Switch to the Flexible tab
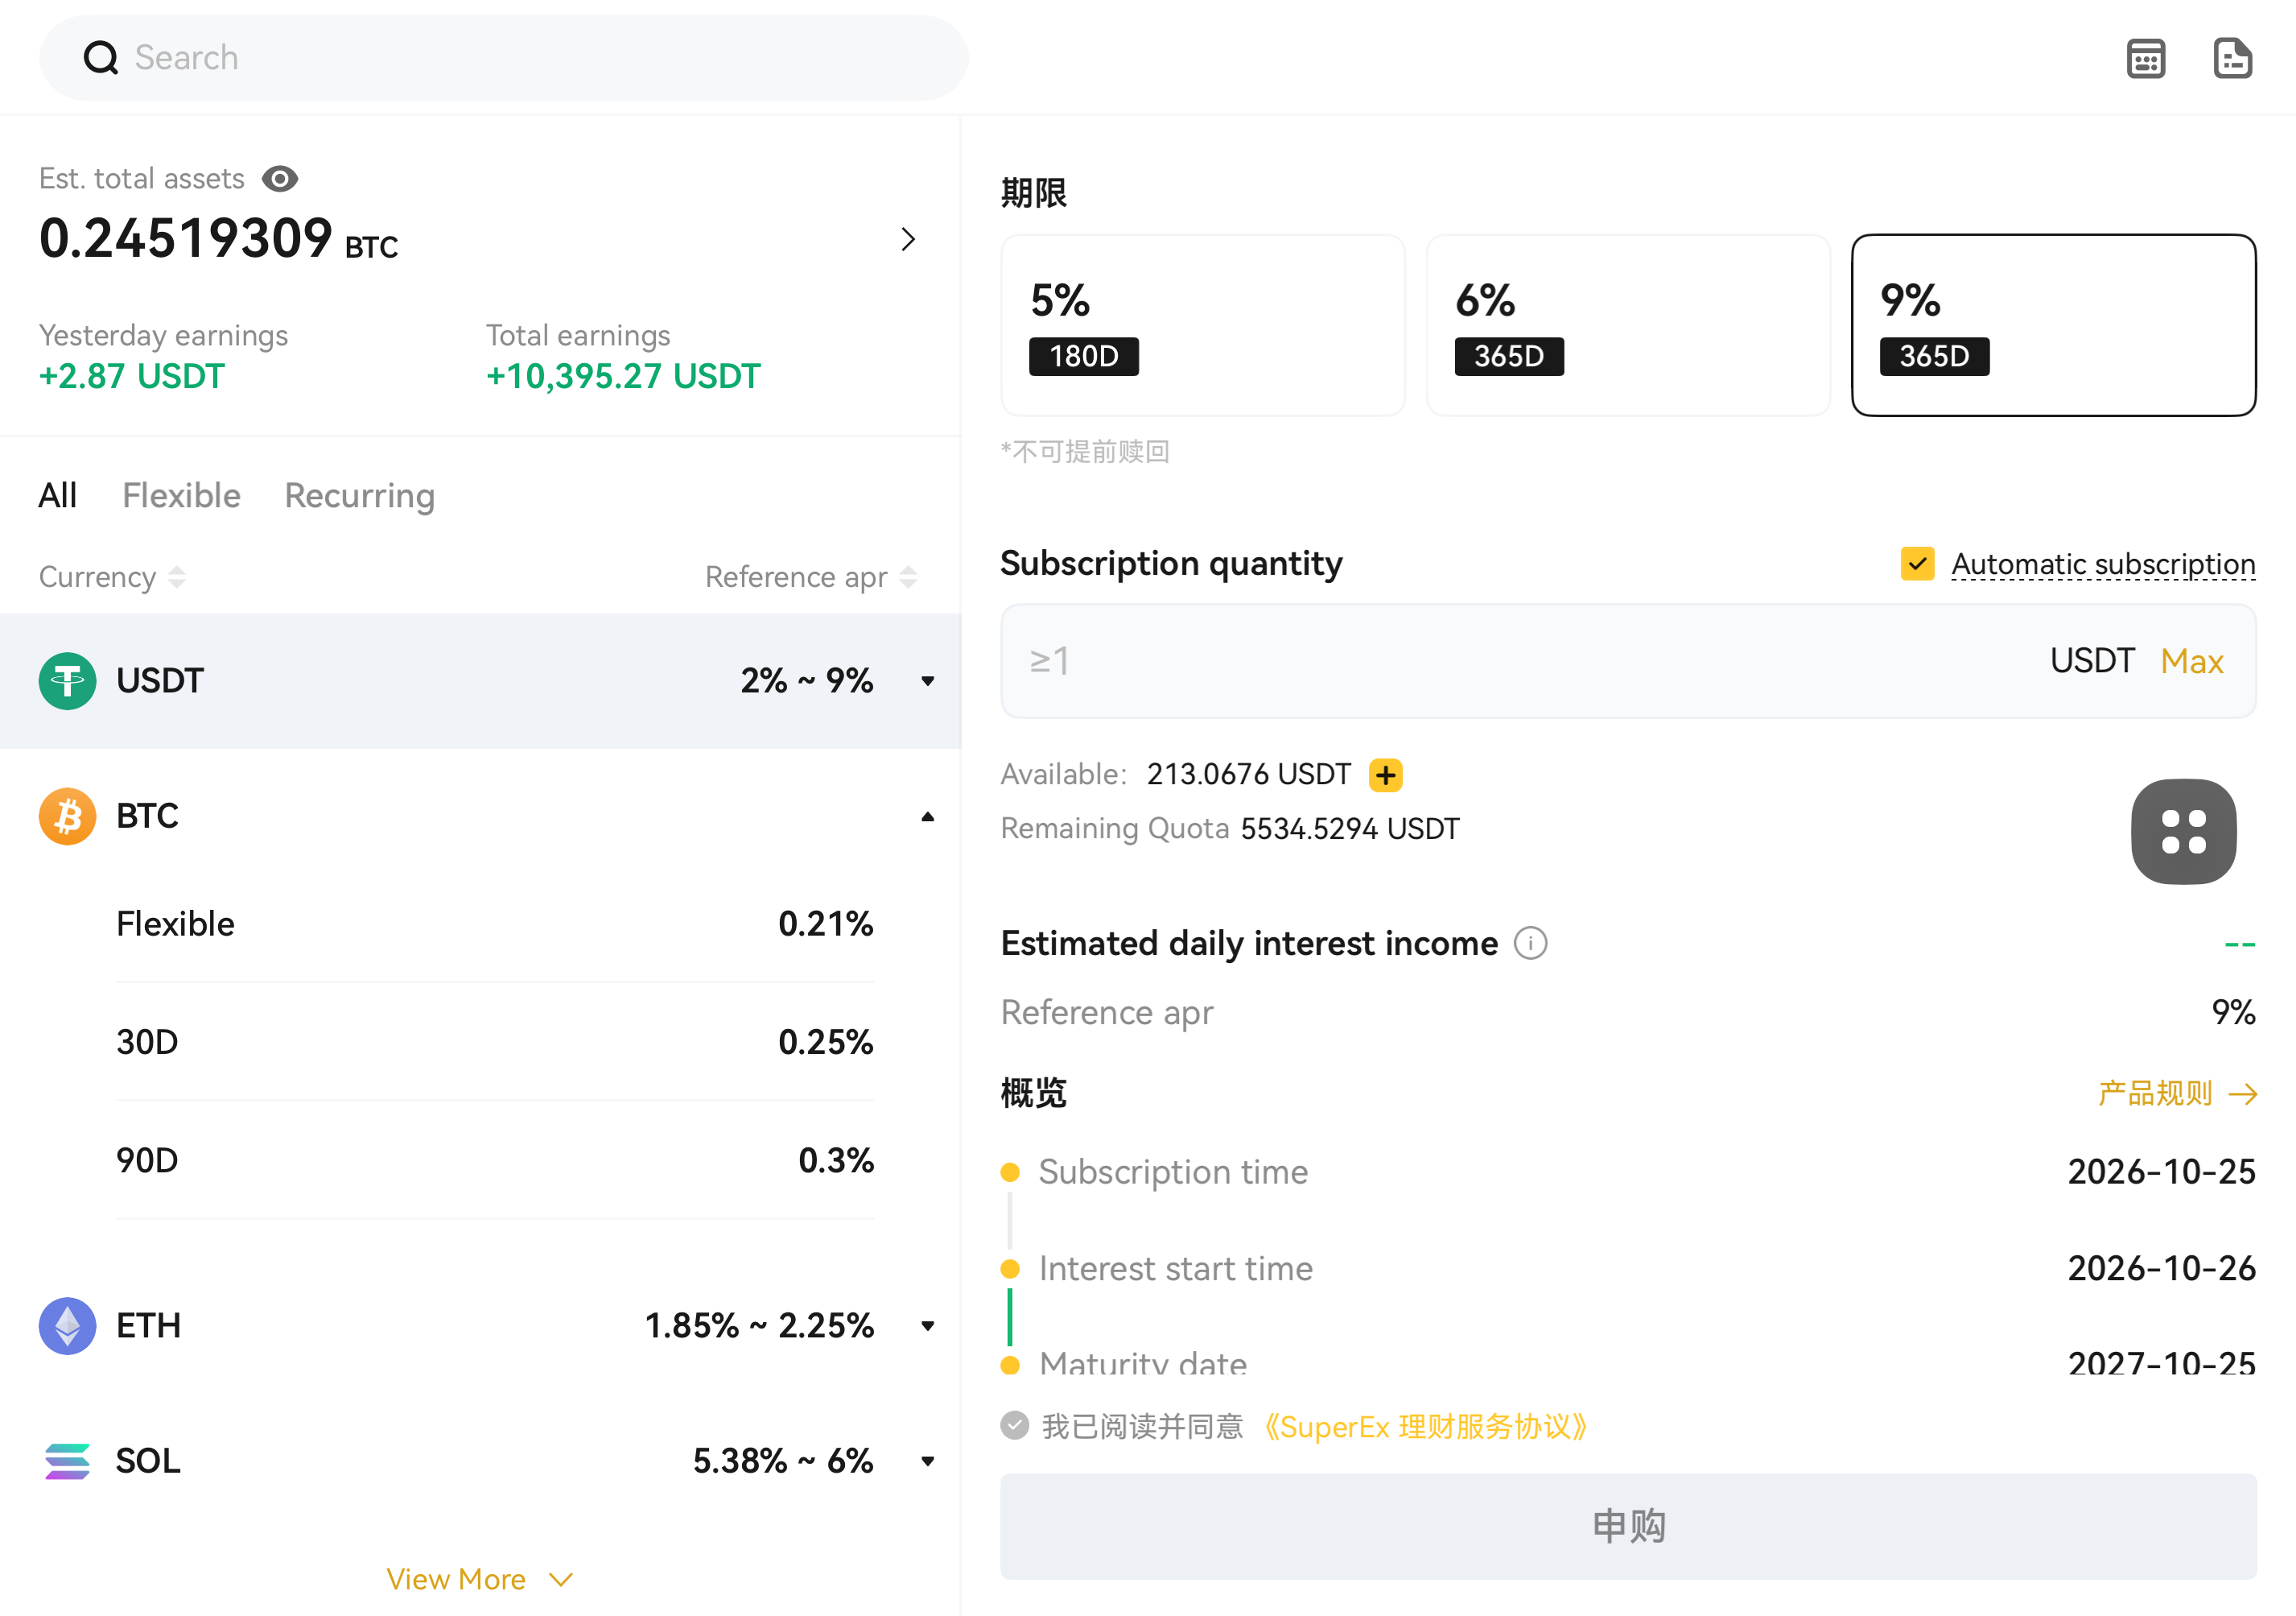Image resolution: width=2296 pixels, height=1616 pixels. pos(181,495)
